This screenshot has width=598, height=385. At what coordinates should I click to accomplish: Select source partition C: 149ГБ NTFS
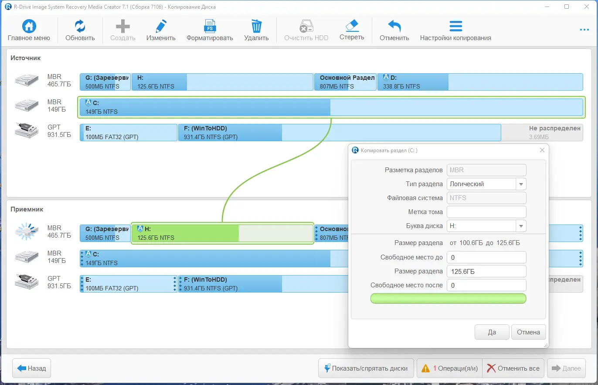pyautogui.click(x=331, y=107)
